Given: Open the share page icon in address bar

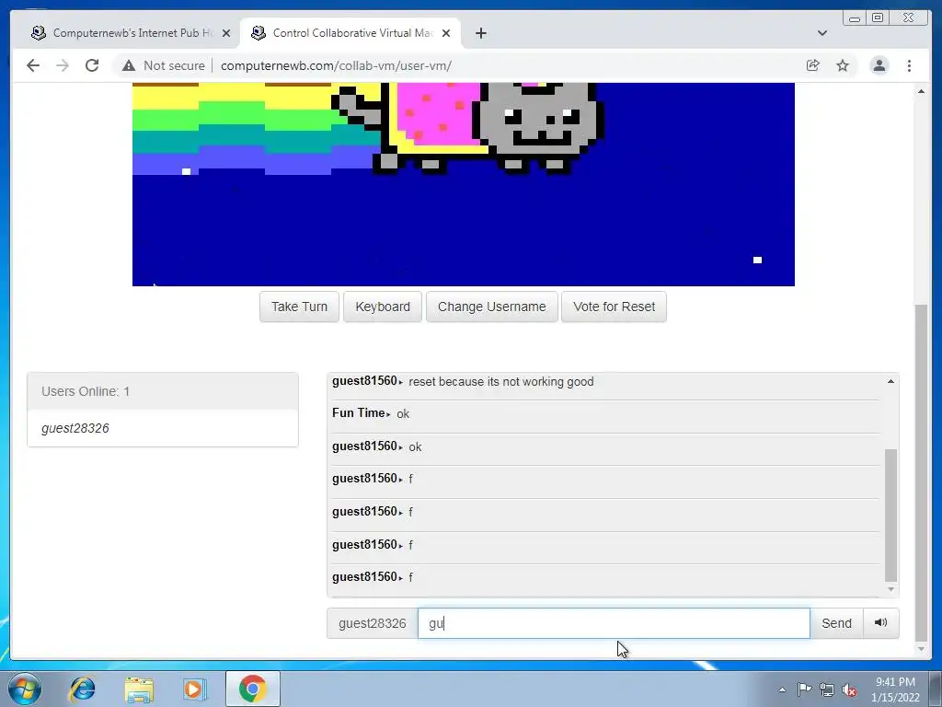Looking at the screenshot, I should 813,65.
